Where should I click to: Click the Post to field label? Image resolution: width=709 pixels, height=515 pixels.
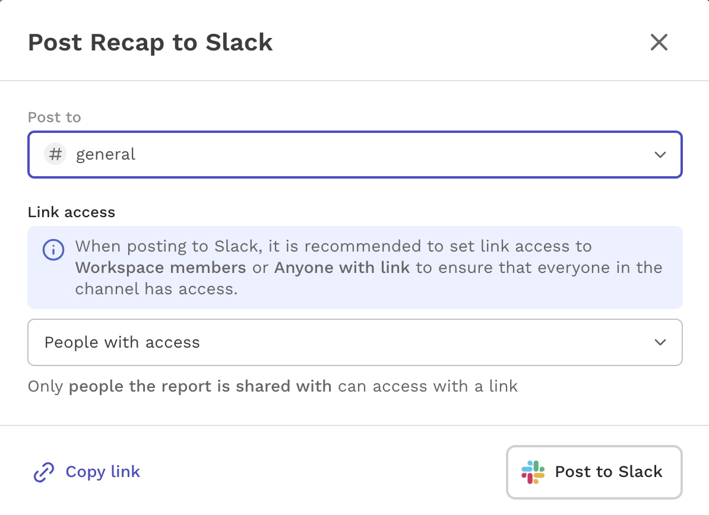(54, 117)
